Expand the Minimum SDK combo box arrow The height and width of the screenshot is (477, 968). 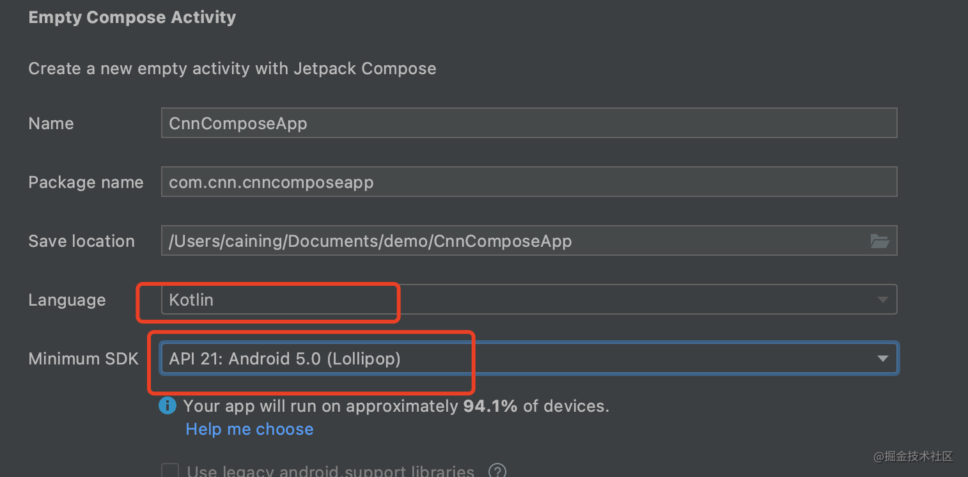click(882, 359)
